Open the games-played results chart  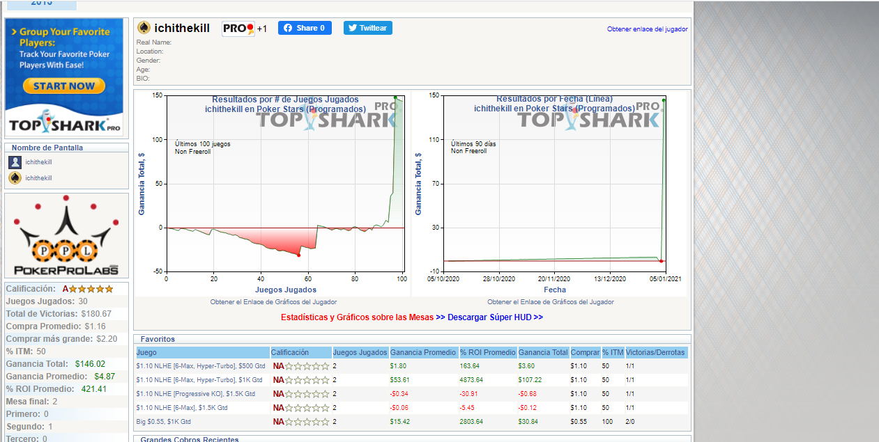[272, 193]
